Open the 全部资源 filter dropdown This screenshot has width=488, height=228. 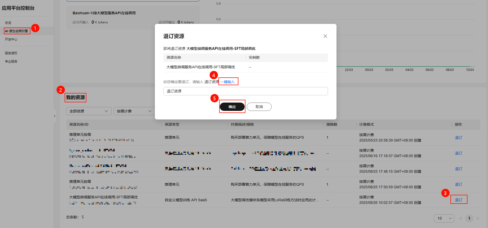[x=88, y=111]
